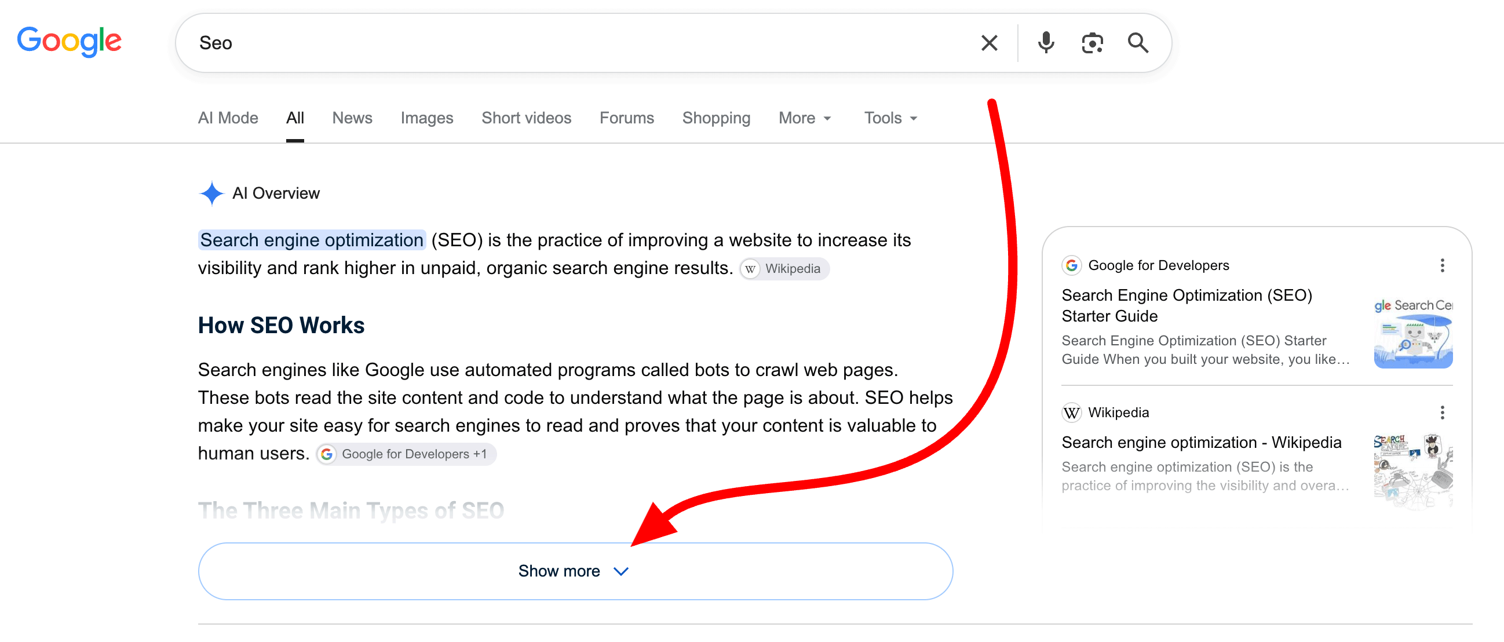Open the Wikipedia source chip
Screen dimensions: 1504x642
pyautogui.click(x=784, y=268)
